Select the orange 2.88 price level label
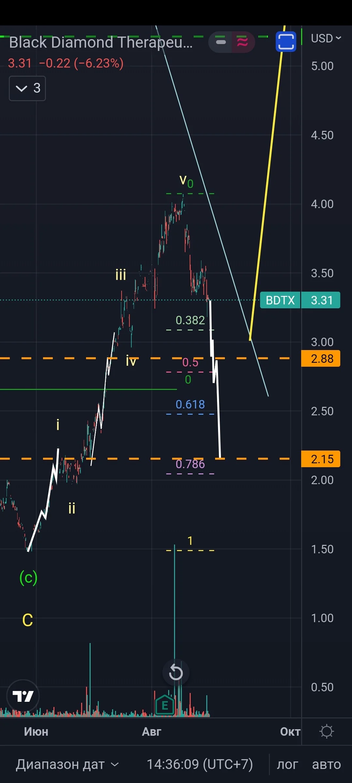Viewport: 352px width, 783px height. (321, 359)
